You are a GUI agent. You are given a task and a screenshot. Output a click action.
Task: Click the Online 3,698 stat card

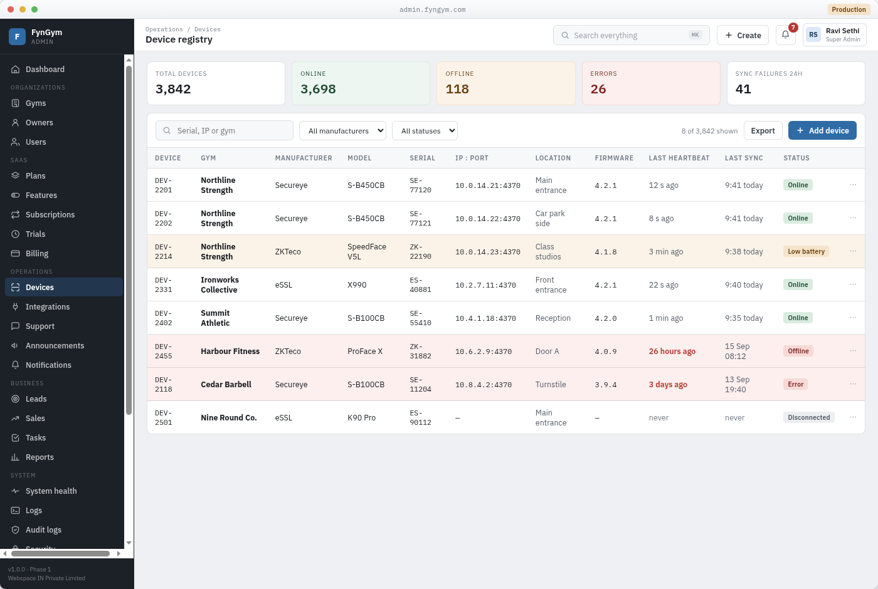361,83
